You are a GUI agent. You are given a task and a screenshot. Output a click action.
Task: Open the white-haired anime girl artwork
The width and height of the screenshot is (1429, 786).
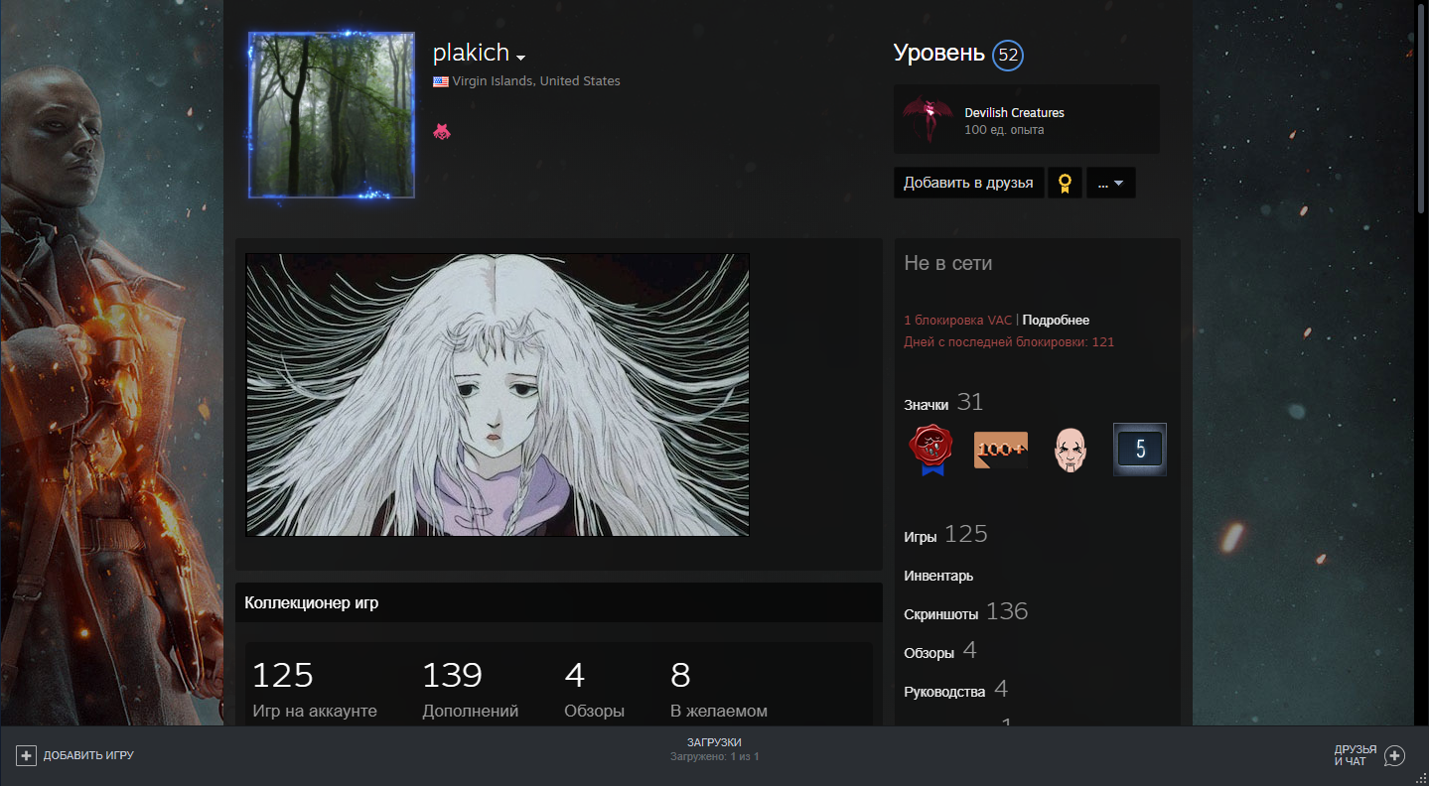click(498, 395)
